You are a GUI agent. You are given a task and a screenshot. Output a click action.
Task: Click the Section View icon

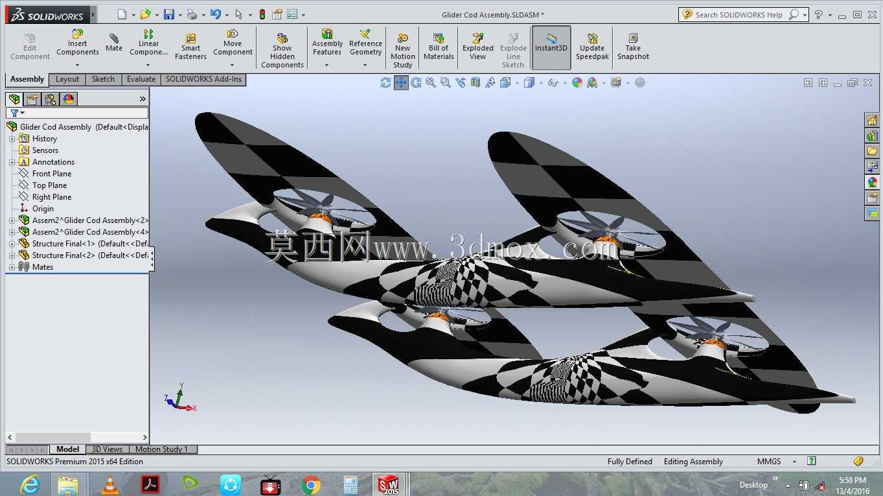476,82
